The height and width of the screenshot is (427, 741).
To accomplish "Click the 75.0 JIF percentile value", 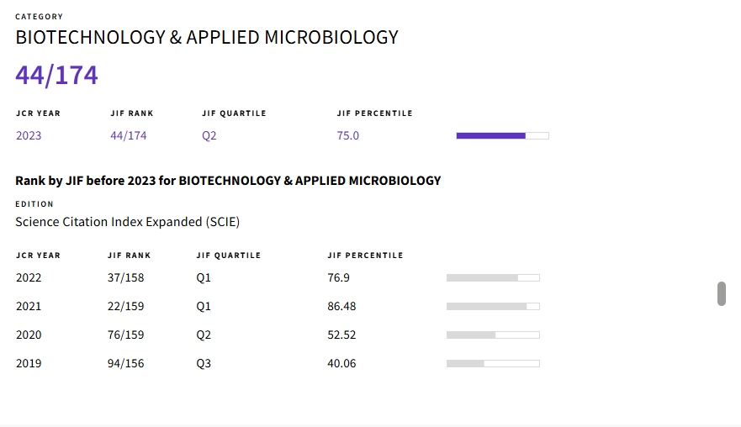I will [x=348, y=135].
